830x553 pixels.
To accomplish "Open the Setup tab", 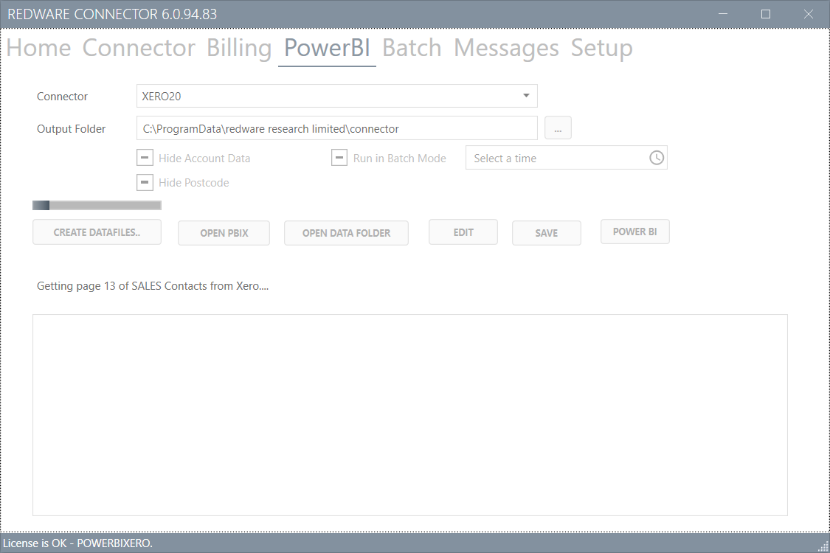I will tap(601, 48).
